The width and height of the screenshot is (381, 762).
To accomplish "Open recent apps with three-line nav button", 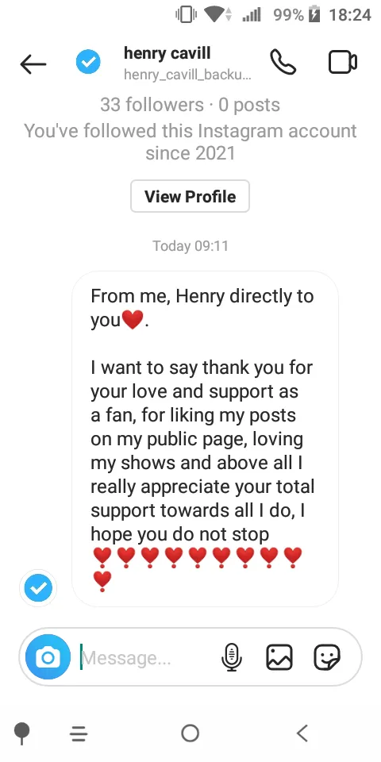I will [x=79, y=733].
